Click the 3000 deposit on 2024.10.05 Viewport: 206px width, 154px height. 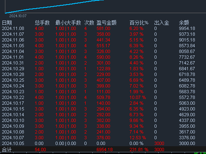pyautogui.click(x=159, y=143)
